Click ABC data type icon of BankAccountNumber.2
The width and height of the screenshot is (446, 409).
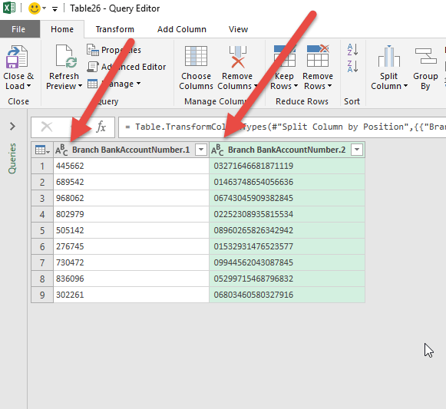[x=217, y=150]
